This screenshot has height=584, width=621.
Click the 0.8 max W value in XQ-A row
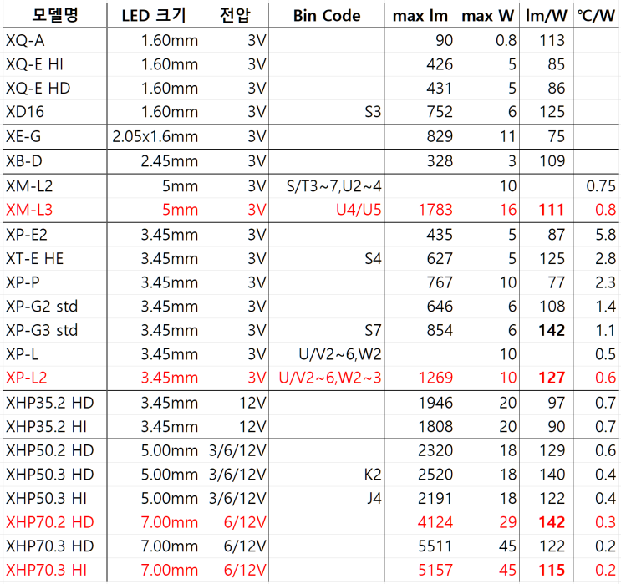pos(506,40)
